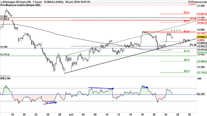The width and height of the screenshot is (207, 116).
Task: Click the -0,04% change value on price axis
Action: 201,40
